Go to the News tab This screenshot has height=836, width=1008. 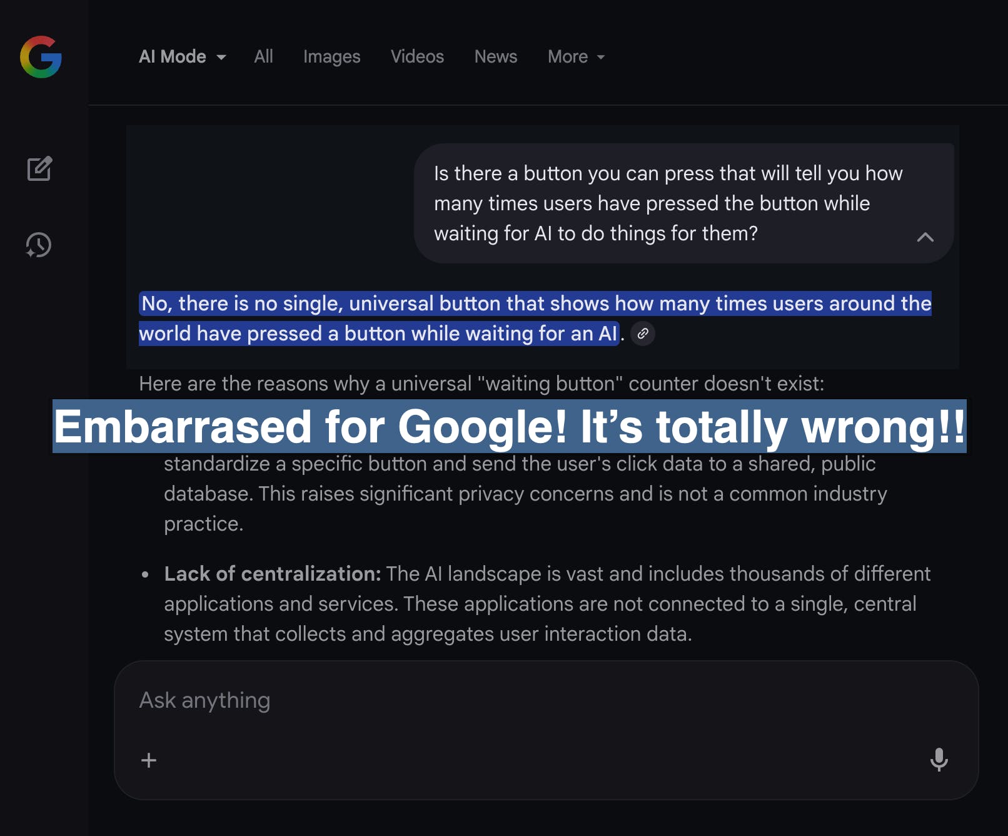tap(495, 57)
